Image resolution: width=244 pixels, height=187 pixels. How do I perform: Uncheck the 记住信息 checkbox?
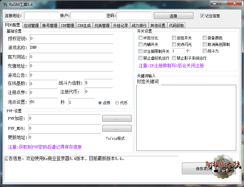202,16
